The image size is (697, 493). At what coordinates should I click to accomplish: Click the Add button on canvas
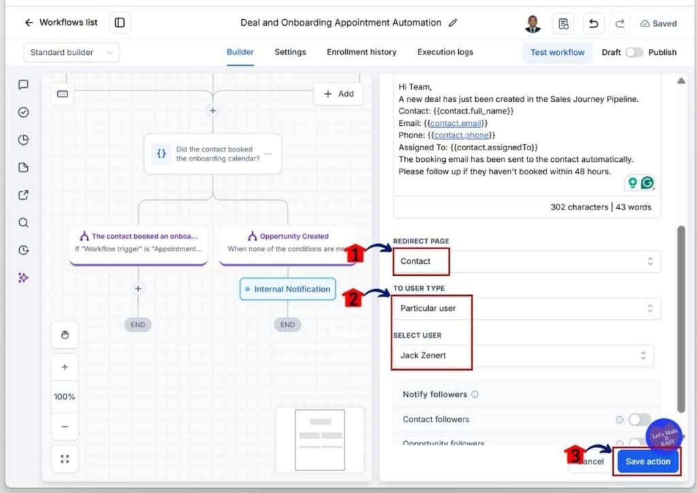coord(339,94)
